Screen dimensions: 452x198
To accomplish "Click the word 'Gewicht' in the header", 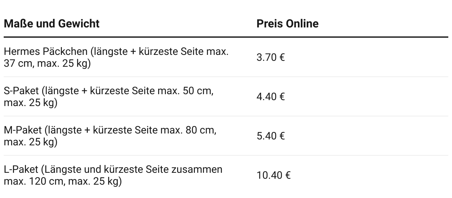I will tap(79, 24).
